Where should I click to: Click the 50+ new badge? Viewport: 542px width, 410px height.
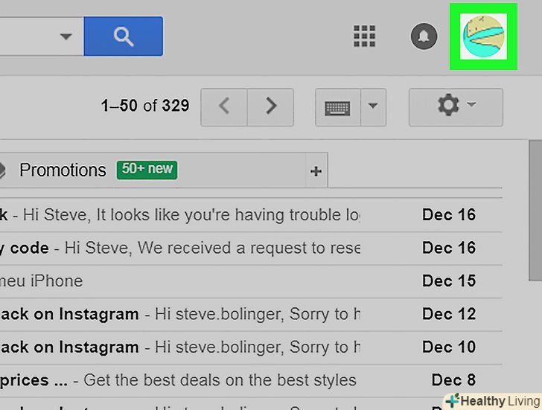click(147, 170)
